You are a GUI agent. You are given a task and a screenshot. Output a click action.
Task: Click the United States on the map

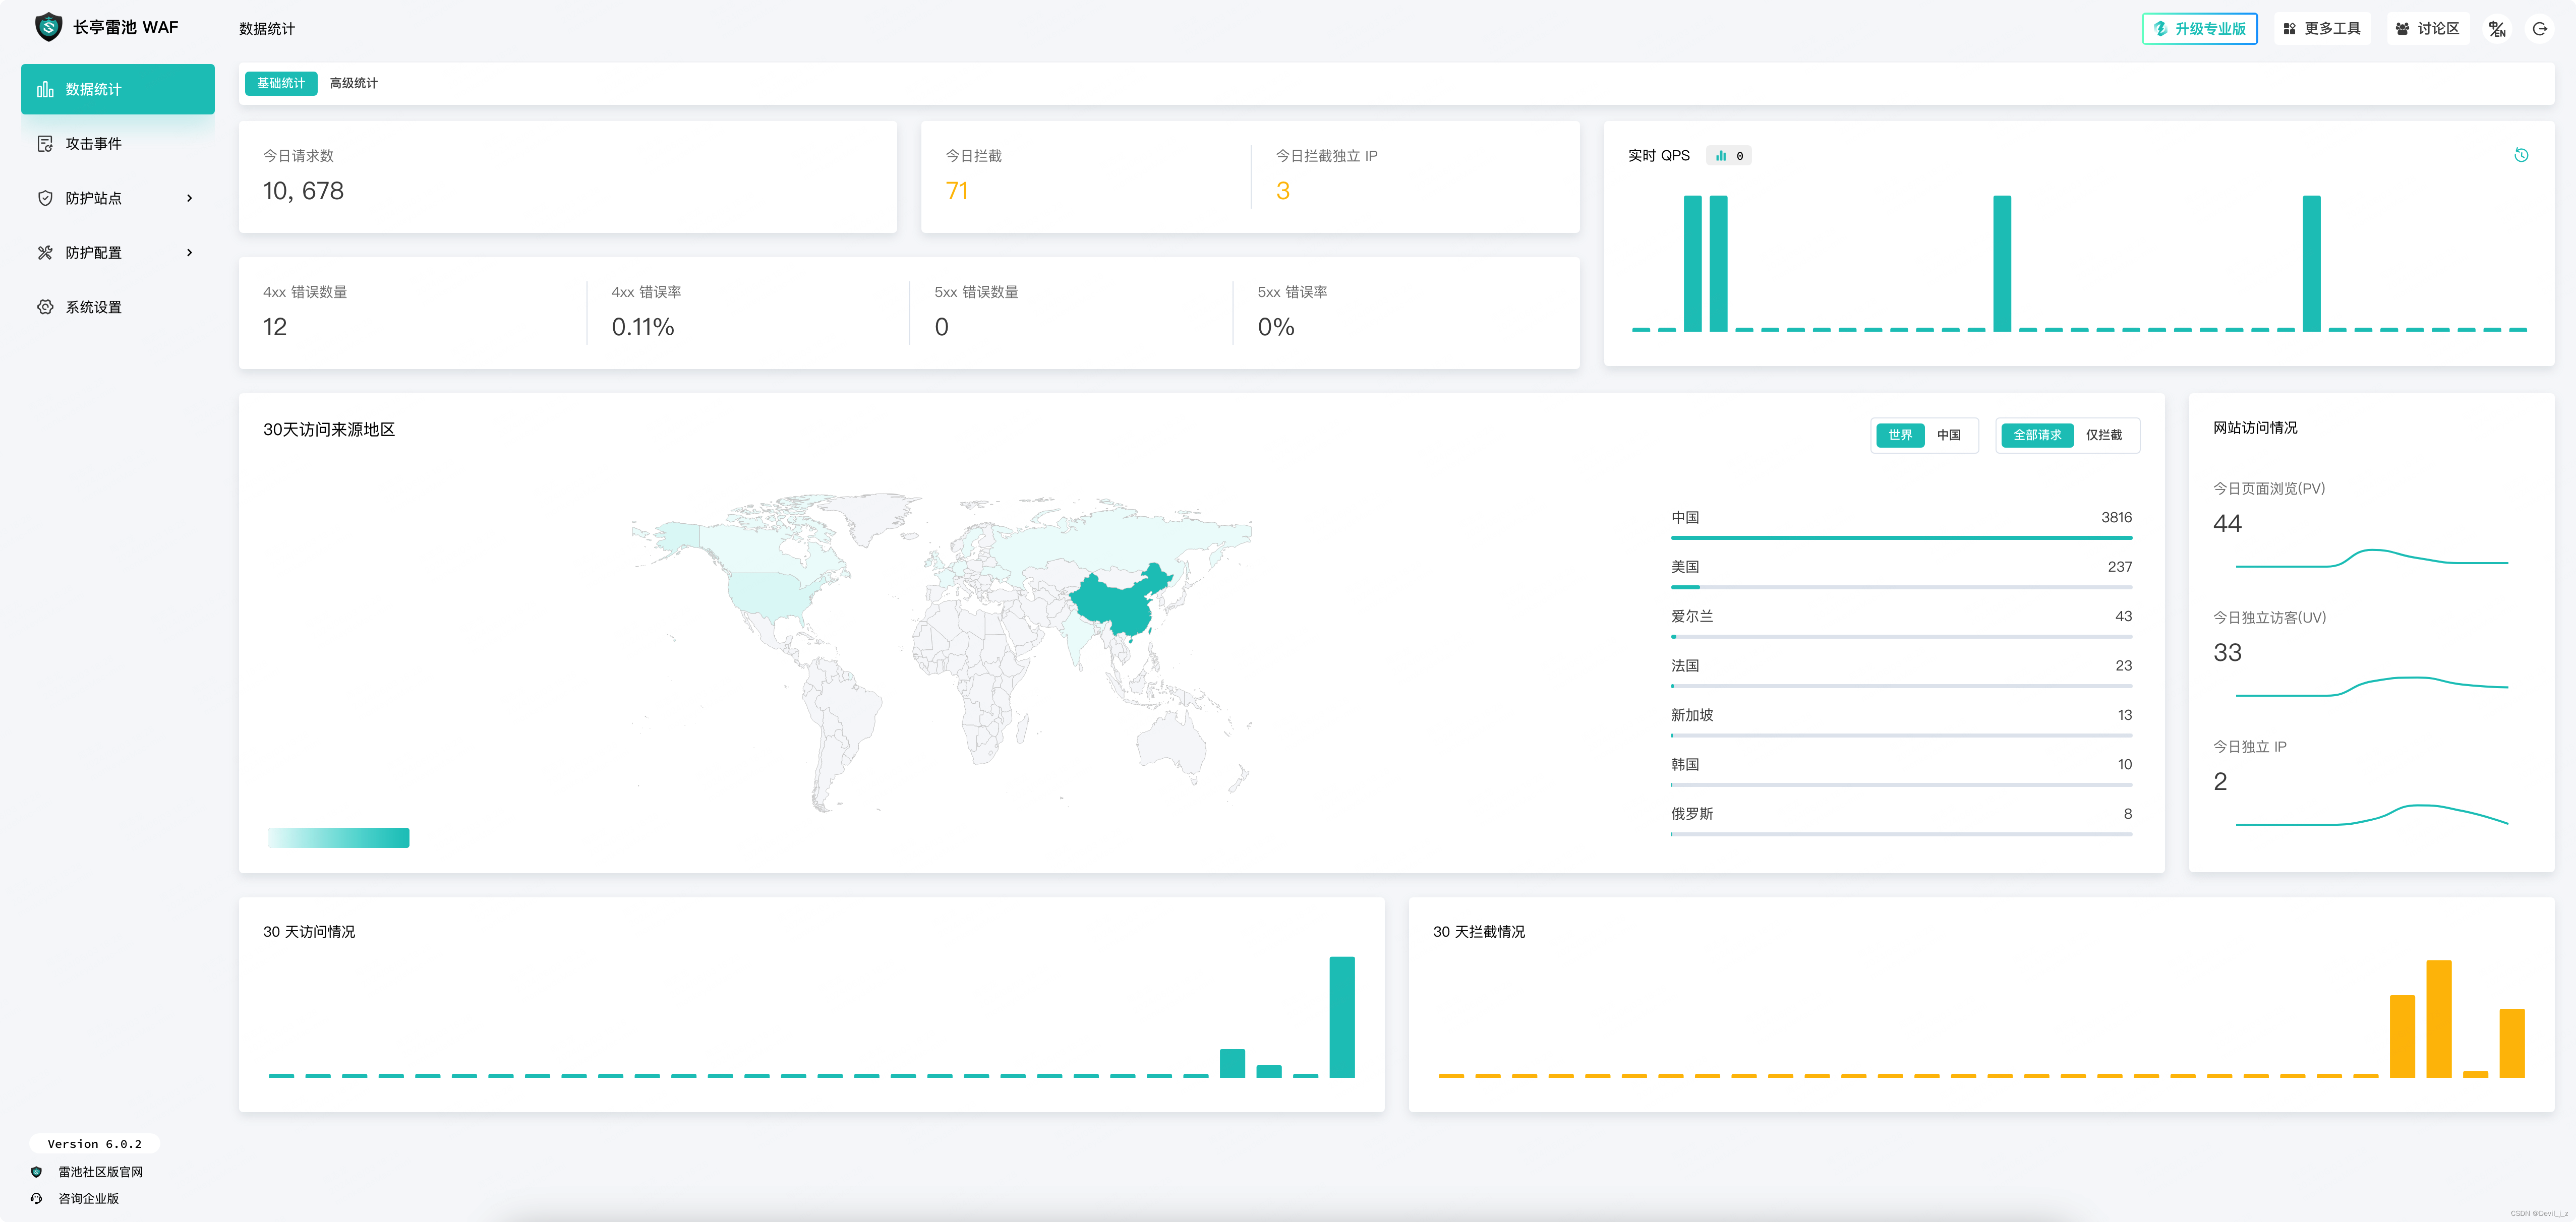(x=768, y=594)
